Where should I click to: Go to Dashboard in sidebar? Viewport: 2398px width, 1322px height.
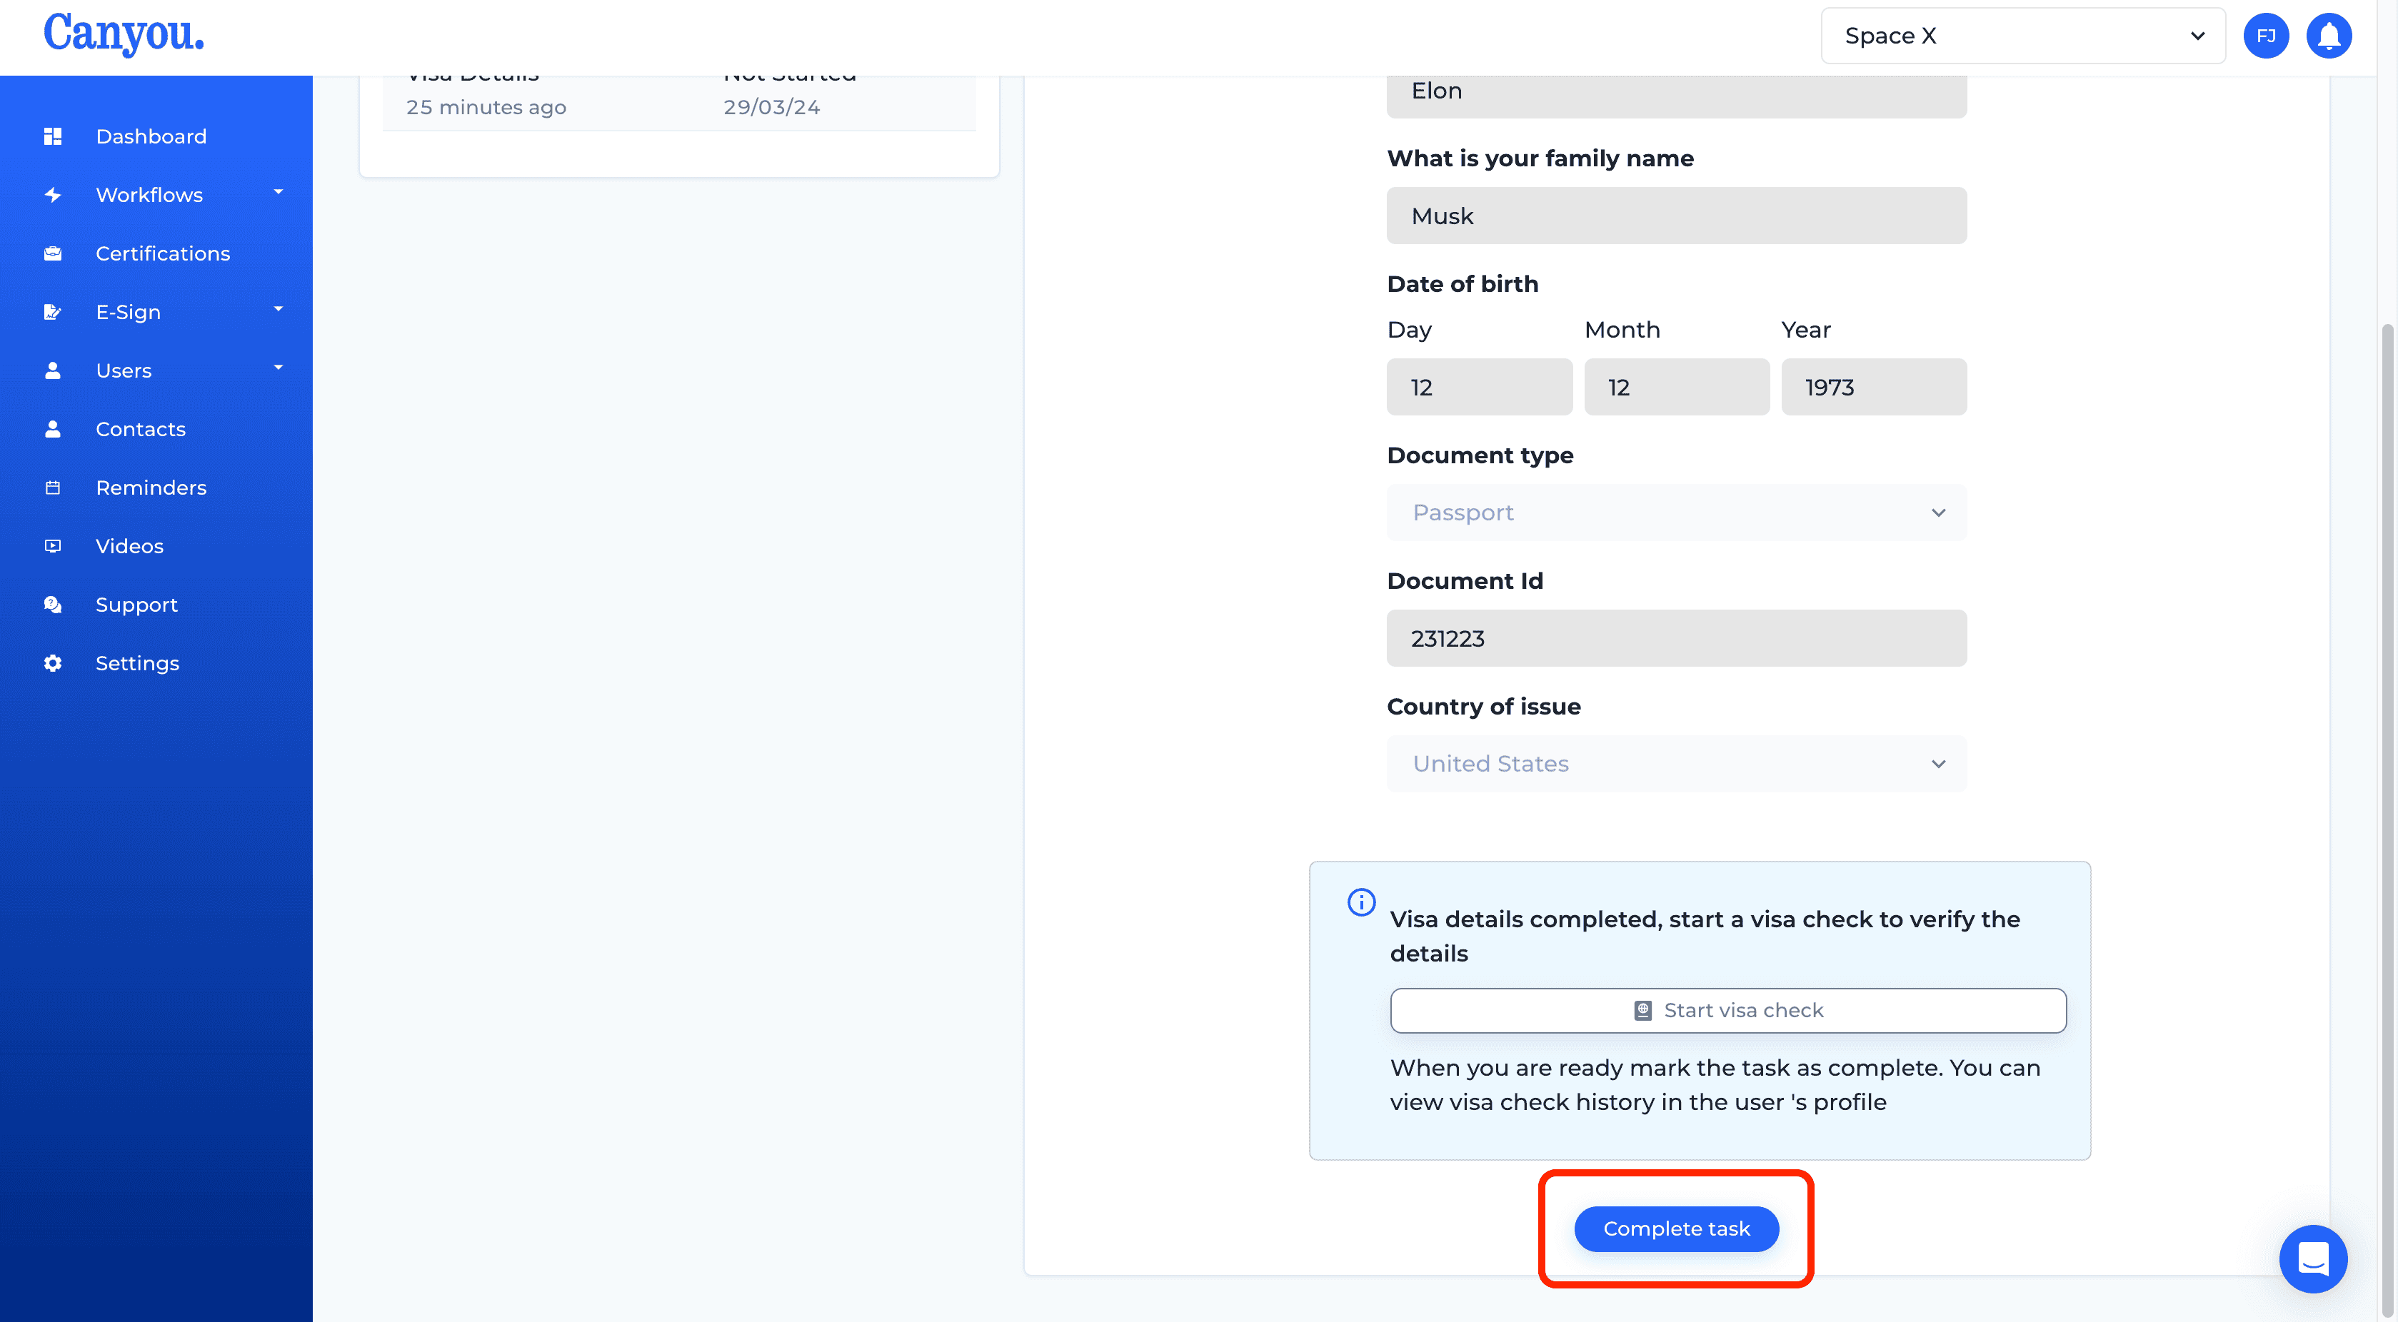point(151,136)
